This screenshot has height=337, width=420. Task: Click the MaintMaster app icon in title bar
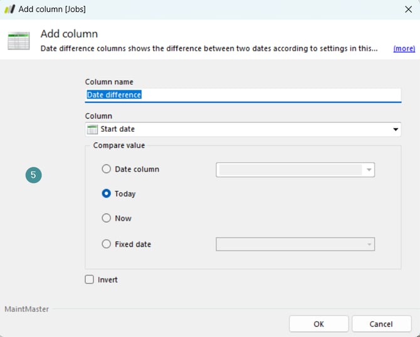pos(9,9)
